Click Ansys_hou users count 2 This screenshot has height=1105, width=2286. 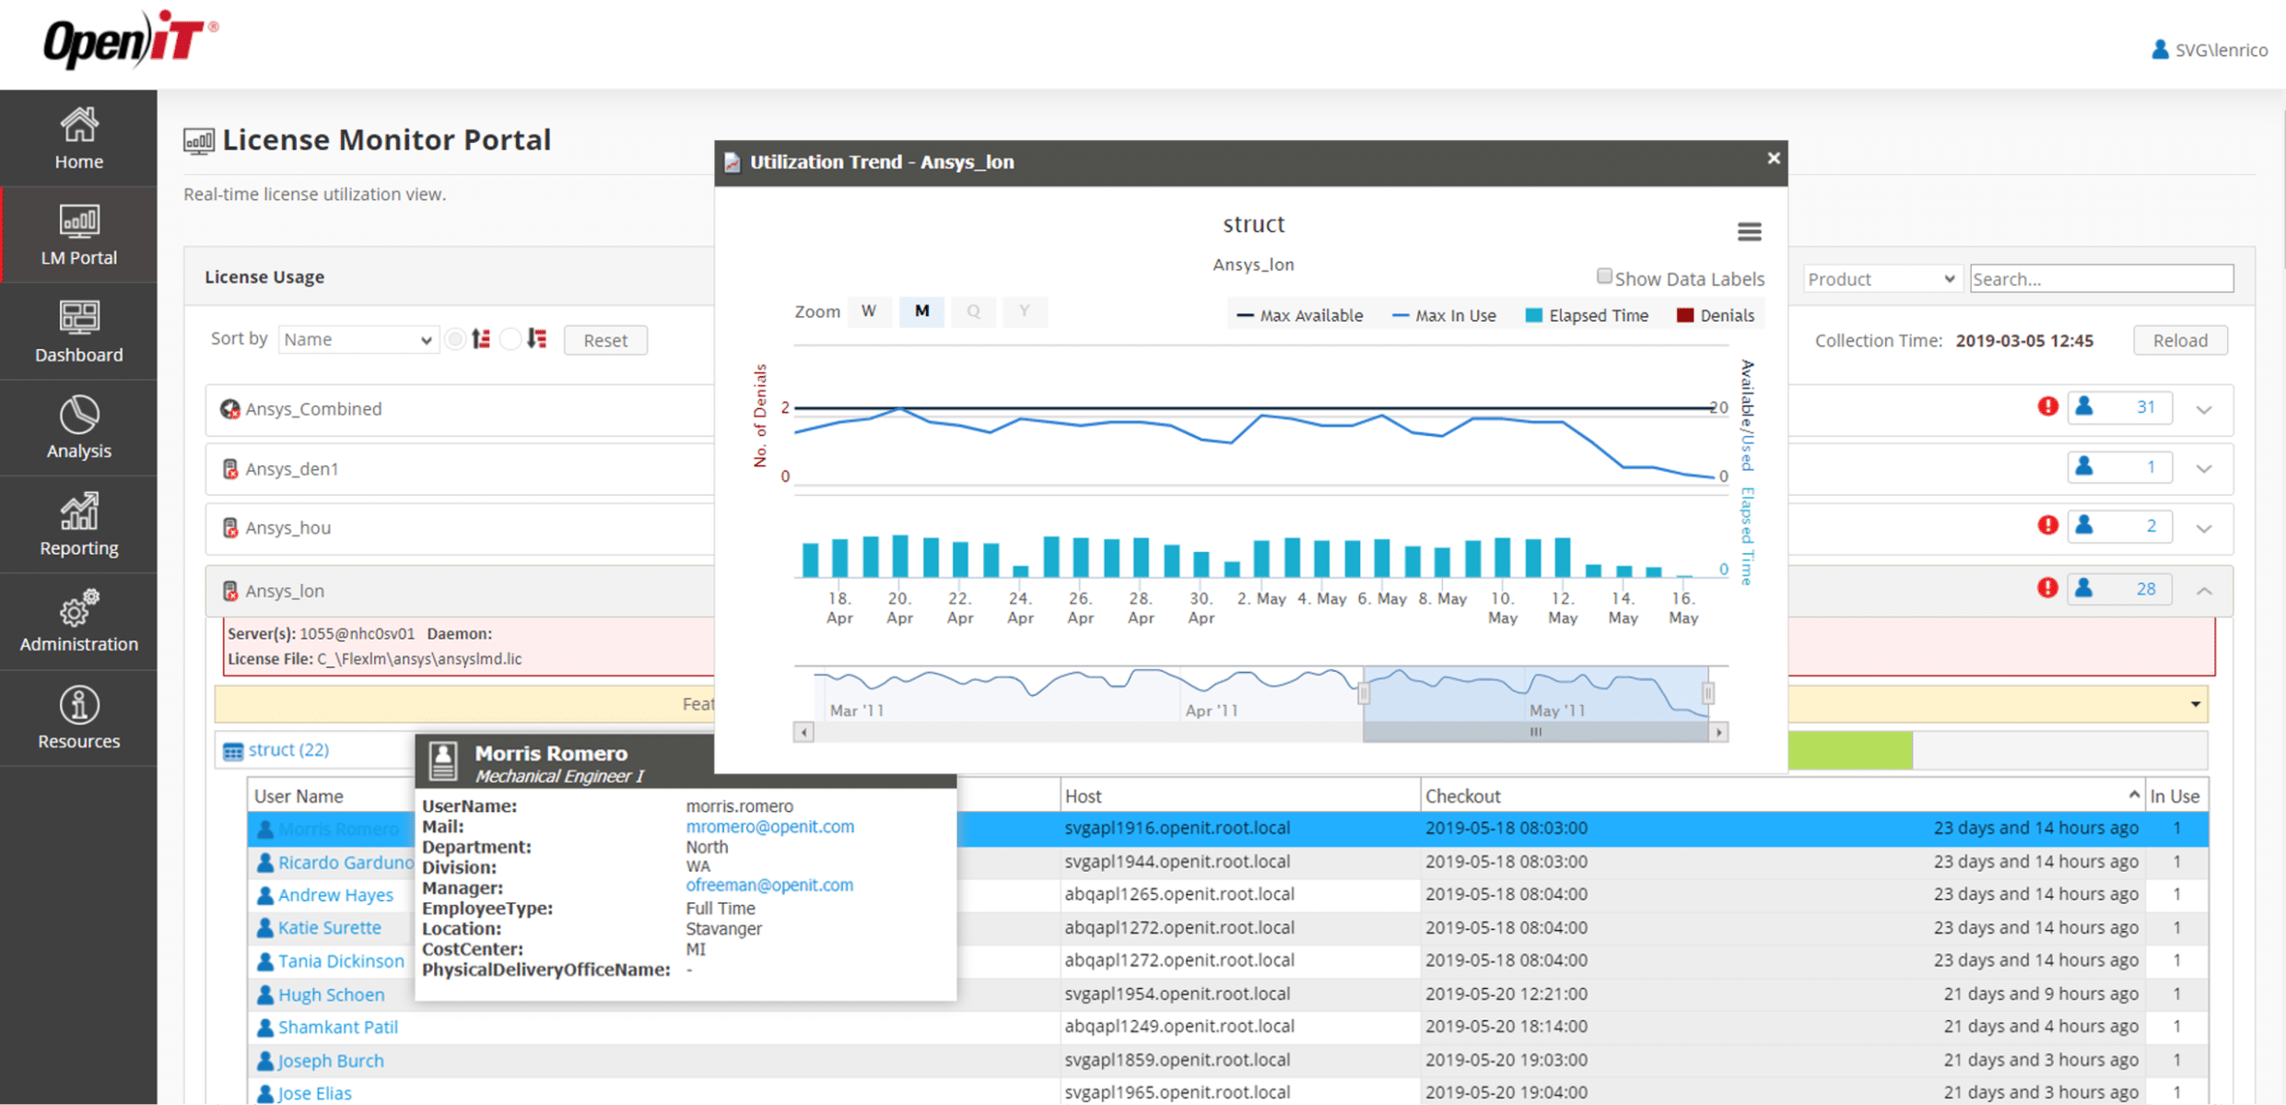pos(2119,526)
